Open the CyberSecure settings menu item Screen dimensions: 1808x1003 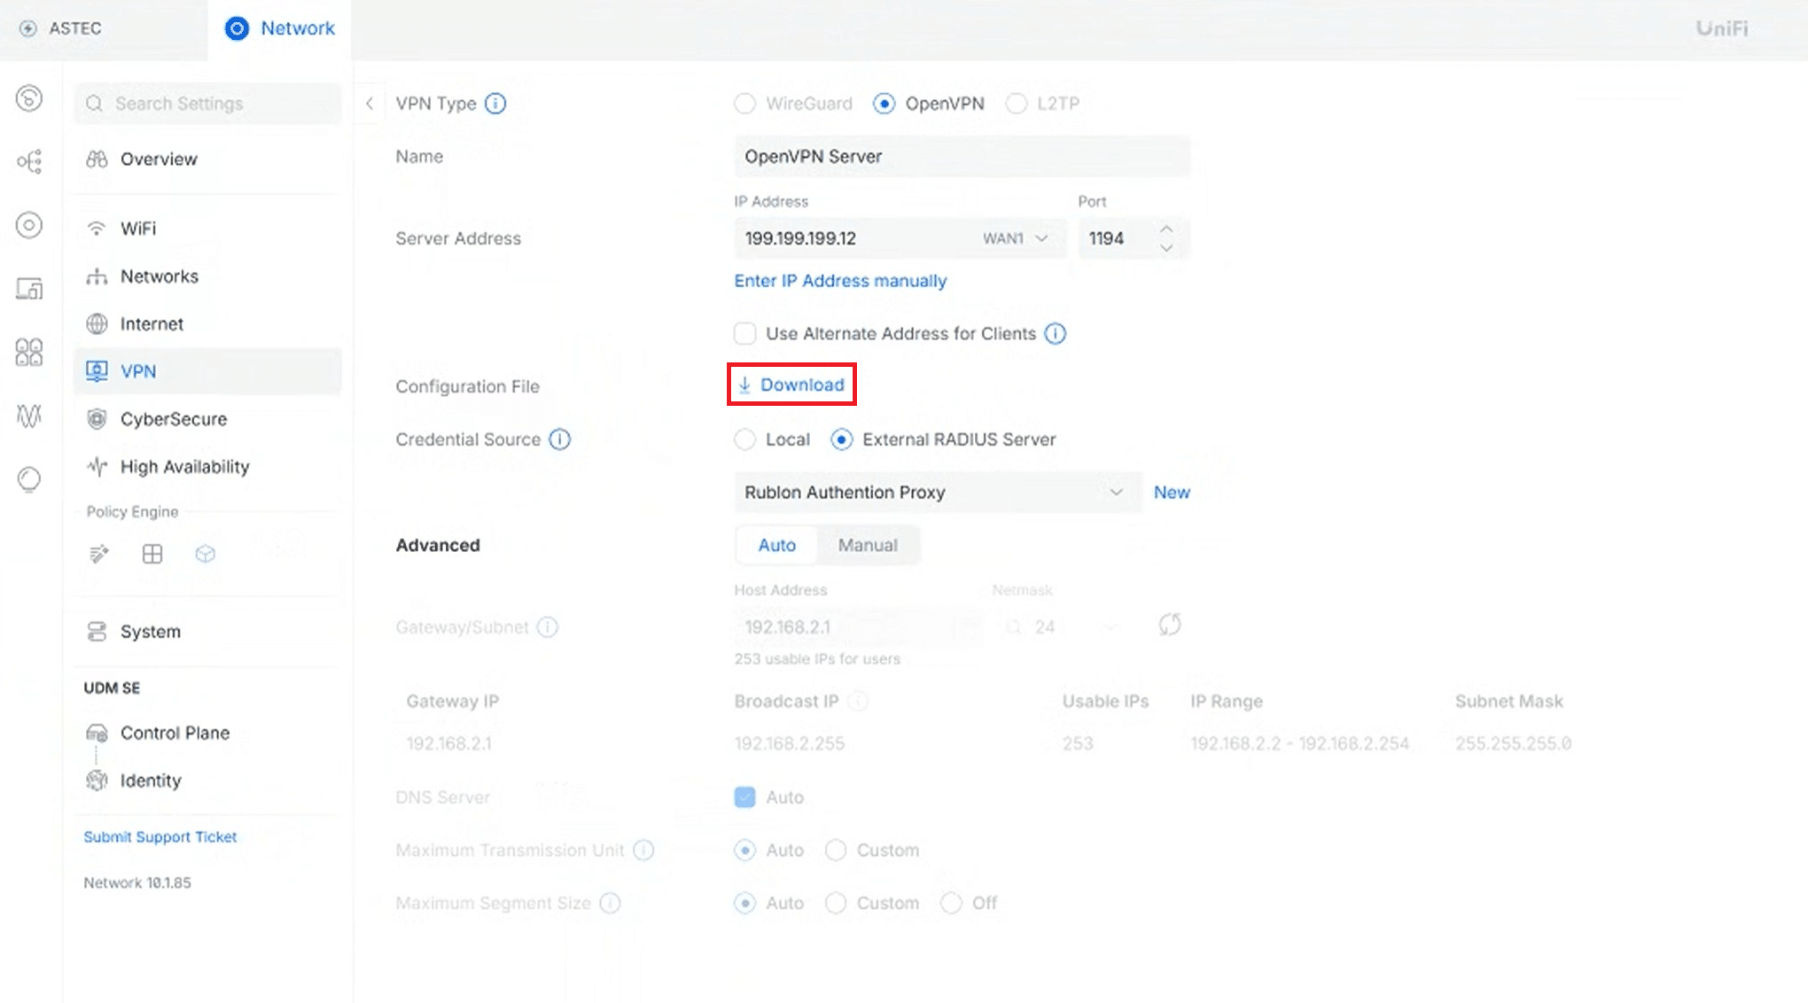click(x=173, y=419)
